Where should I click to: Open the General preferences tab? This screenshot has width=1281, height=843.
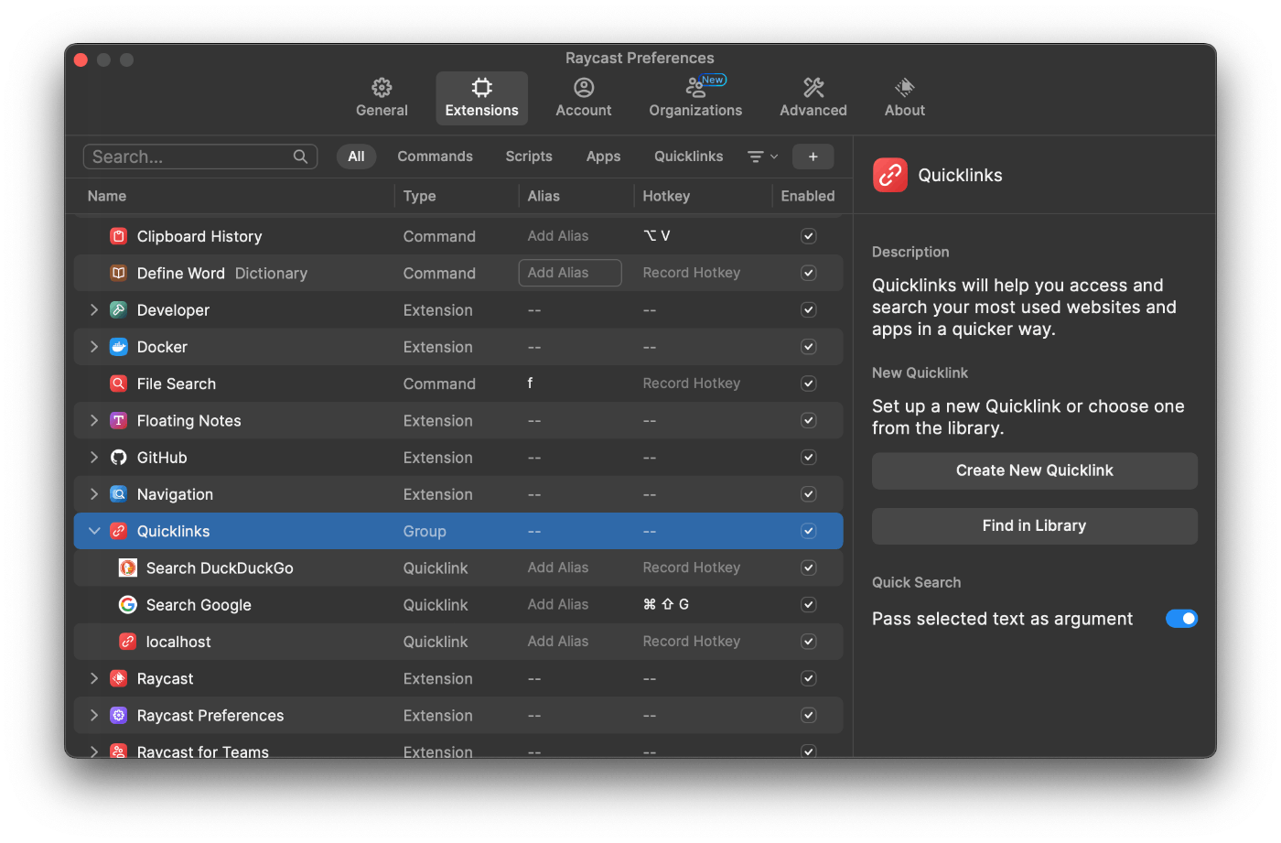pyautogui.click(x=382, y=98)
